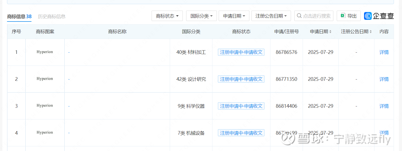Click application date in row 3

coord(321,106)
